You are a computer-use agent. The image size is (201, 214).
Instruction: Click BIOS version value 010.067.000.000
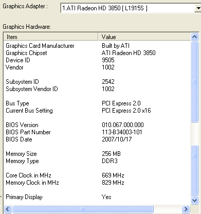tap(123, 125)
